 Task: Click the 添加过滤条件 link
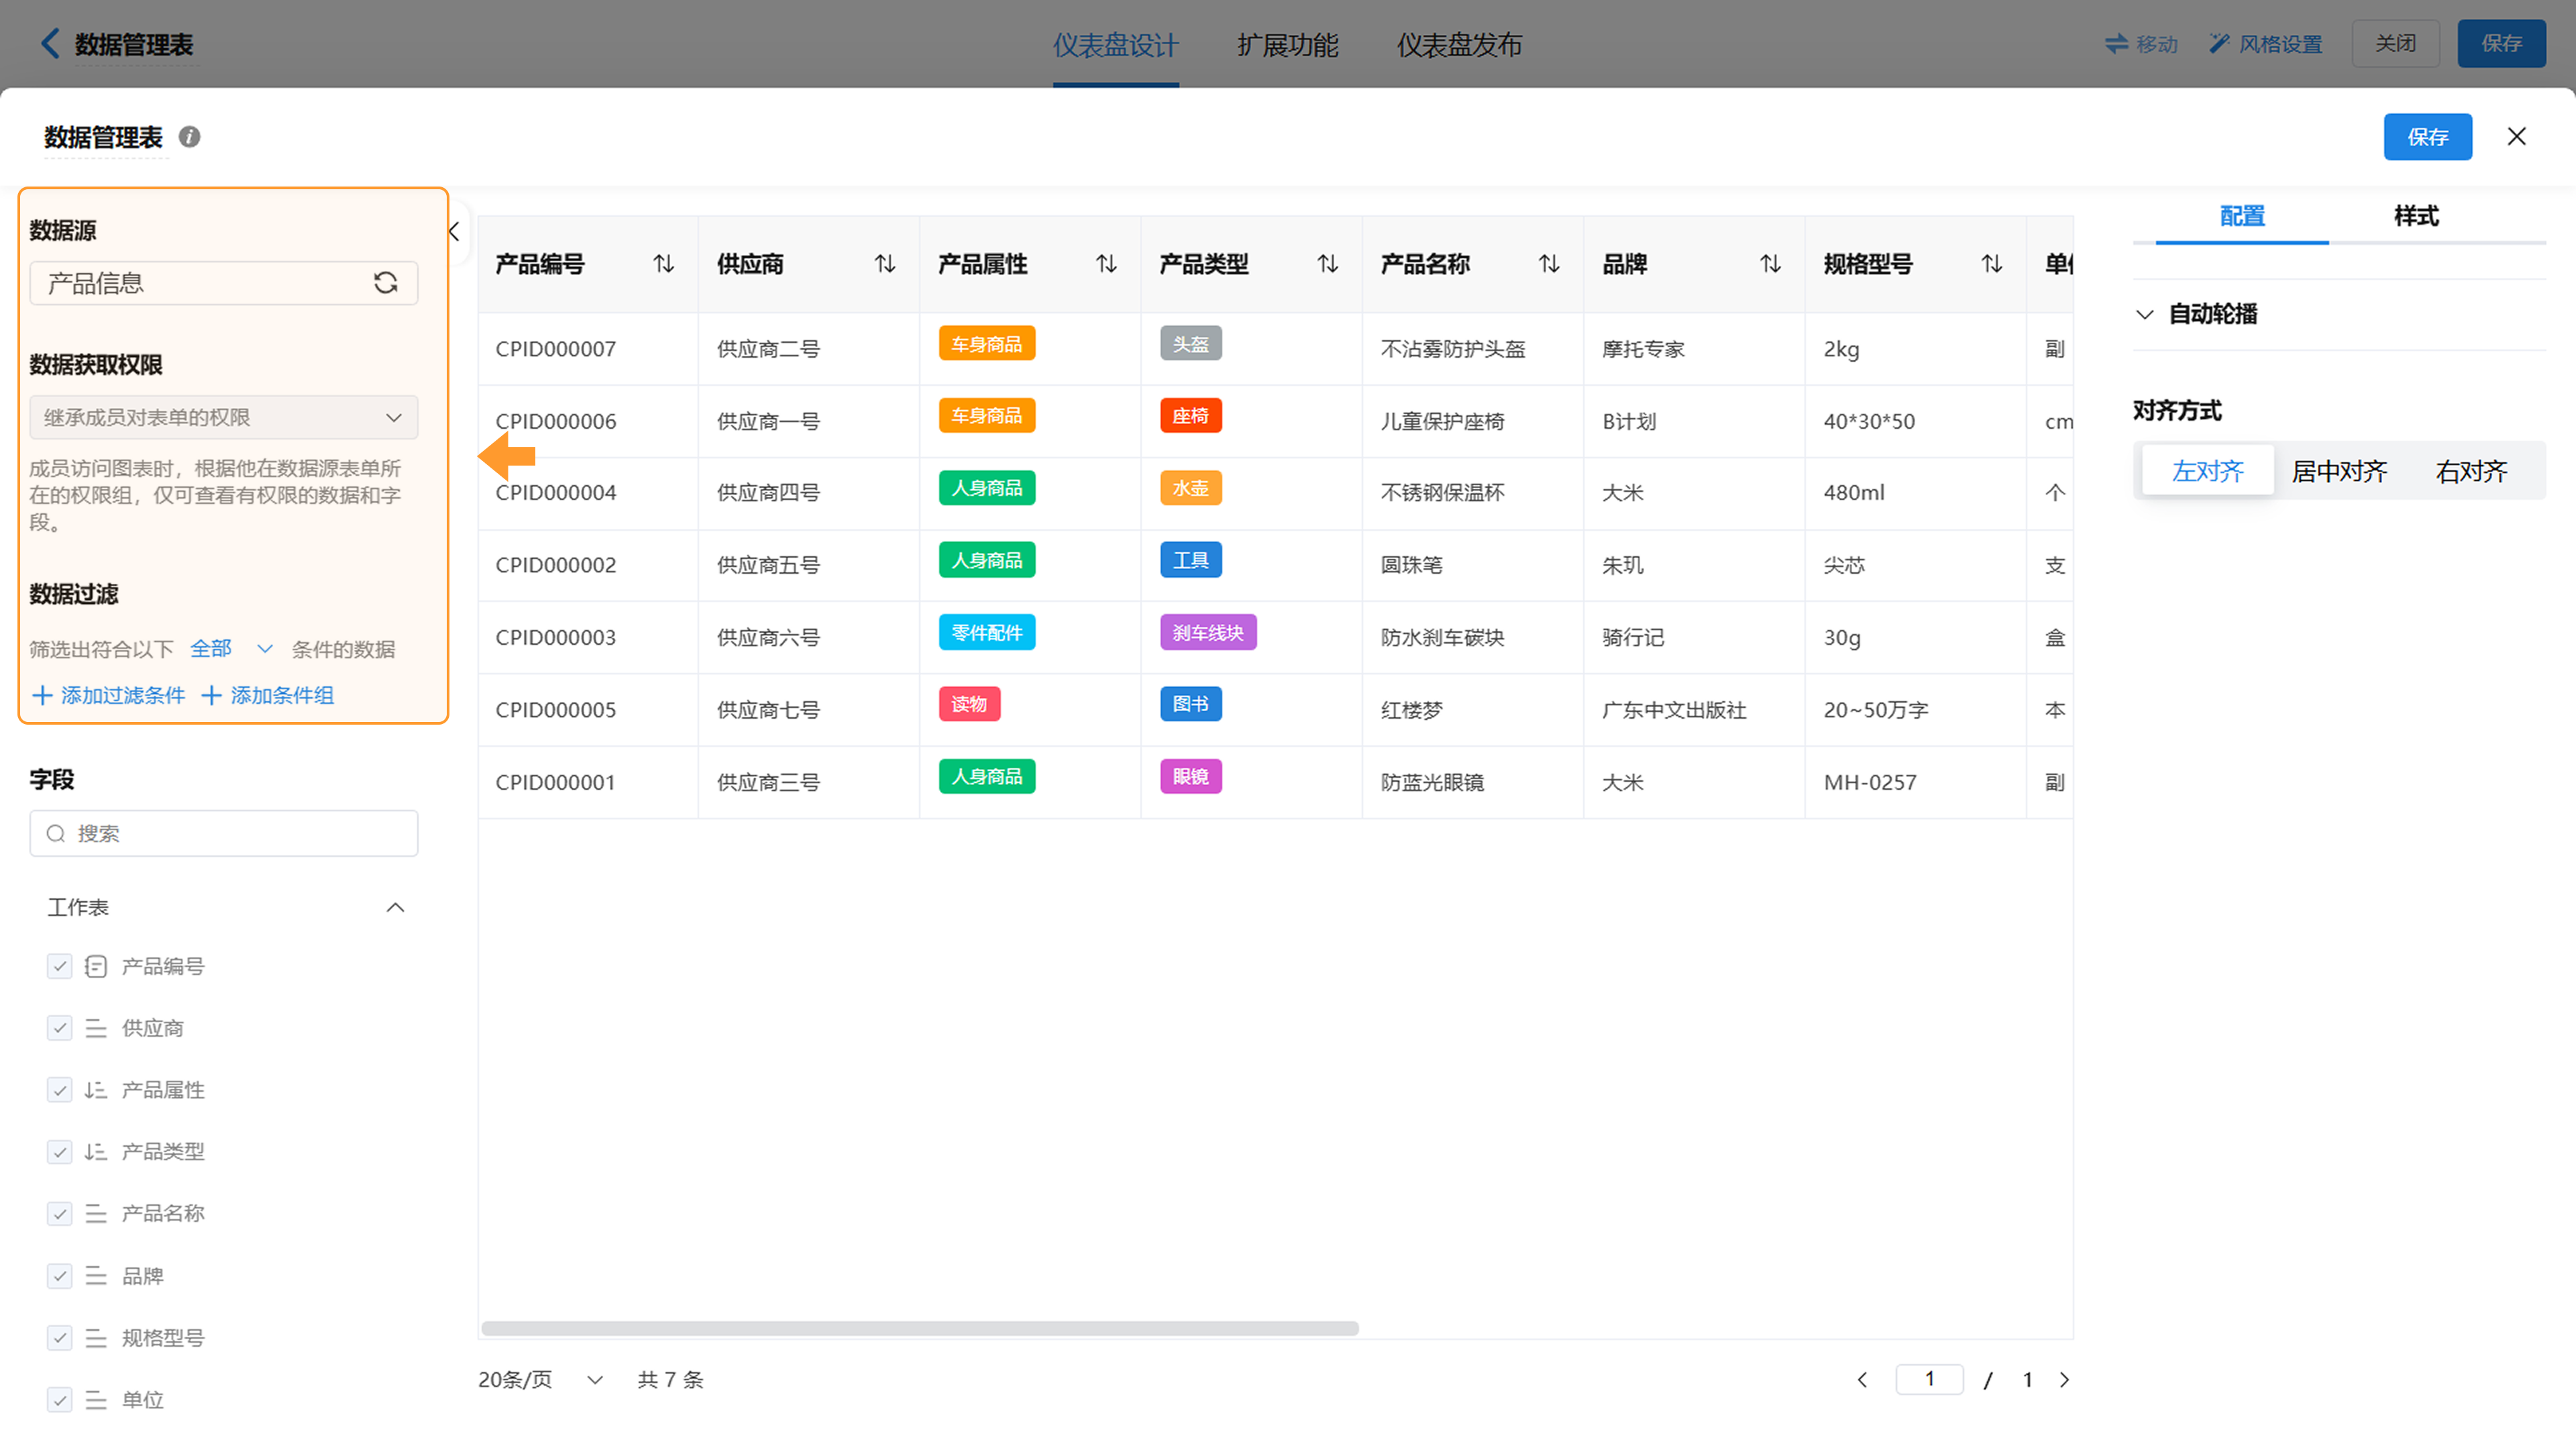(x=123, y=696)
